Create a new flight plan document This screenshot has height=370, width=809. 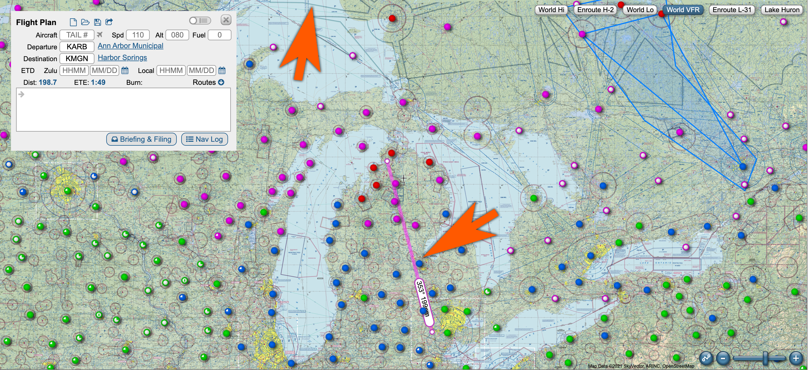(73, 22)
